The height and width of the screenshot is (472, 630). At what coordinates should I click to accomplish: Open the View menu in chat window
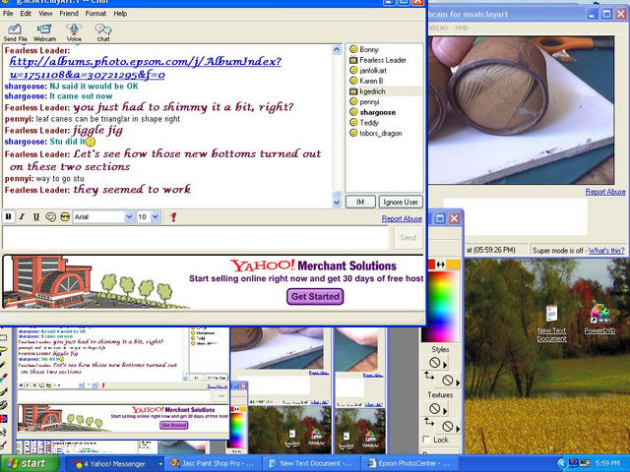click(45, 13)
